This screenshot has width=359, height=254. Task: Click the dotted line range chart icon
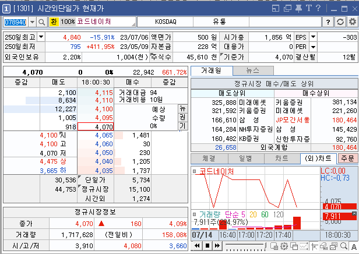tap(304, 246)
